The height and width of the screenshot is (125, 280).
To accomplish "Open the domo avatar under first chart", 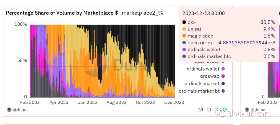I will point(9,110).
